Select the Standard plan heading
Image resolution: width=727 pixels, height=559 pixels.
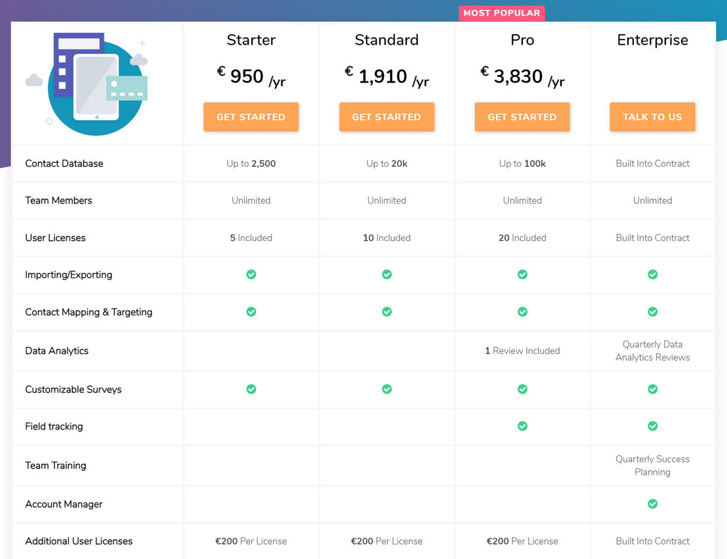(x=386, y=40)
